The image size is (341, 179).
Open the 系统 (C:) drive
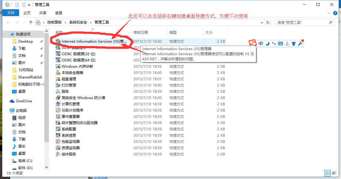tap(25, 161)
